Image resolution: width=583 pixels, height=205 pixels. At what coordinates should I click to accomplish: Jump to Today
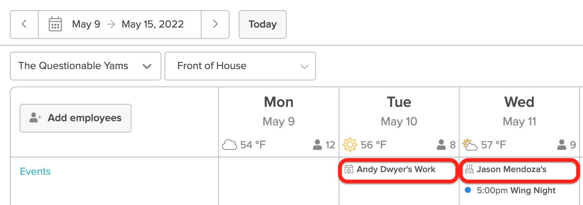(x=263, y=25)
